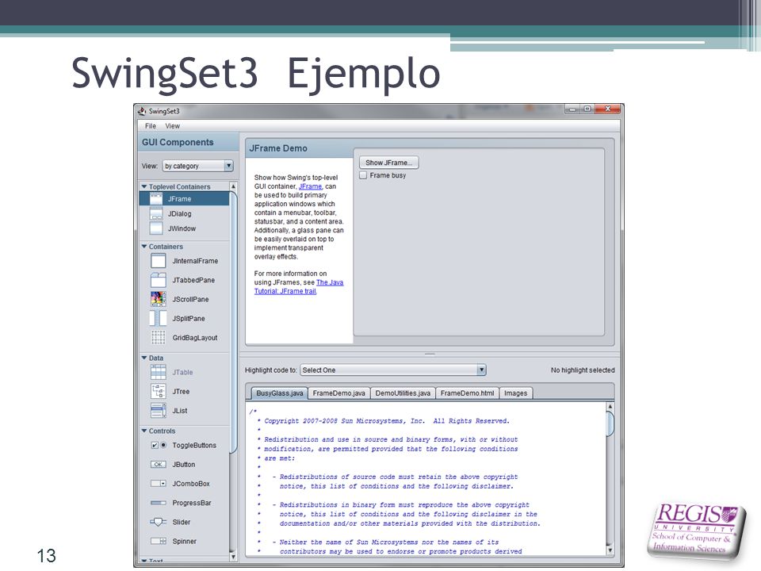Click the JTabbedPane icon
The image size is (761, 571).
(159, 280)
